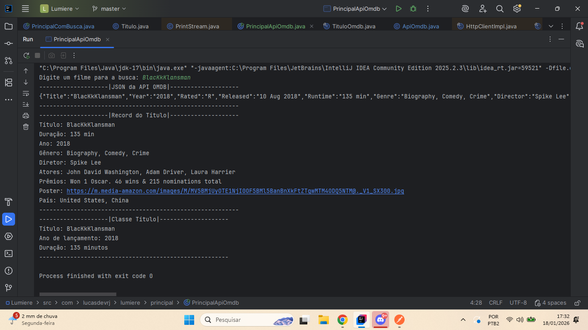Open the Project tool window folder icon

click(x=9, y=26)
